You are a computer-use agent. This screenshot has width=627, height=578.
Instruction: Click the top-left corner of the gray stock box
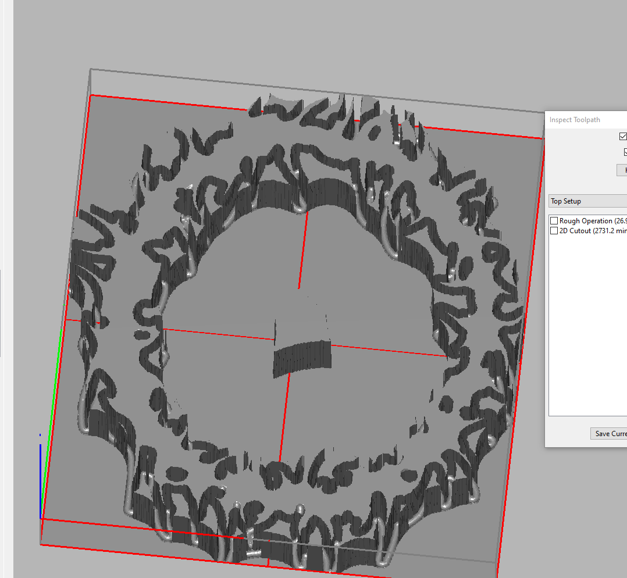(x=91, y=69)
